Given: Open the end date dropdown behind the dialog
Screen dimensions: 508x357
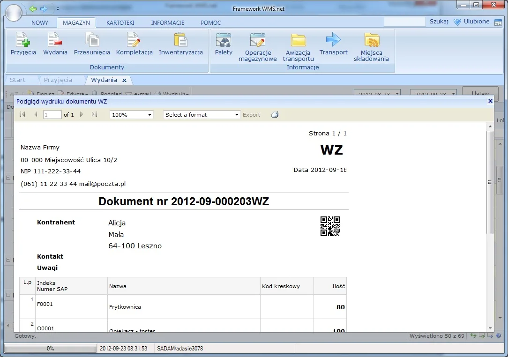Looking at the screenshot, I should [x=453, y=93].
